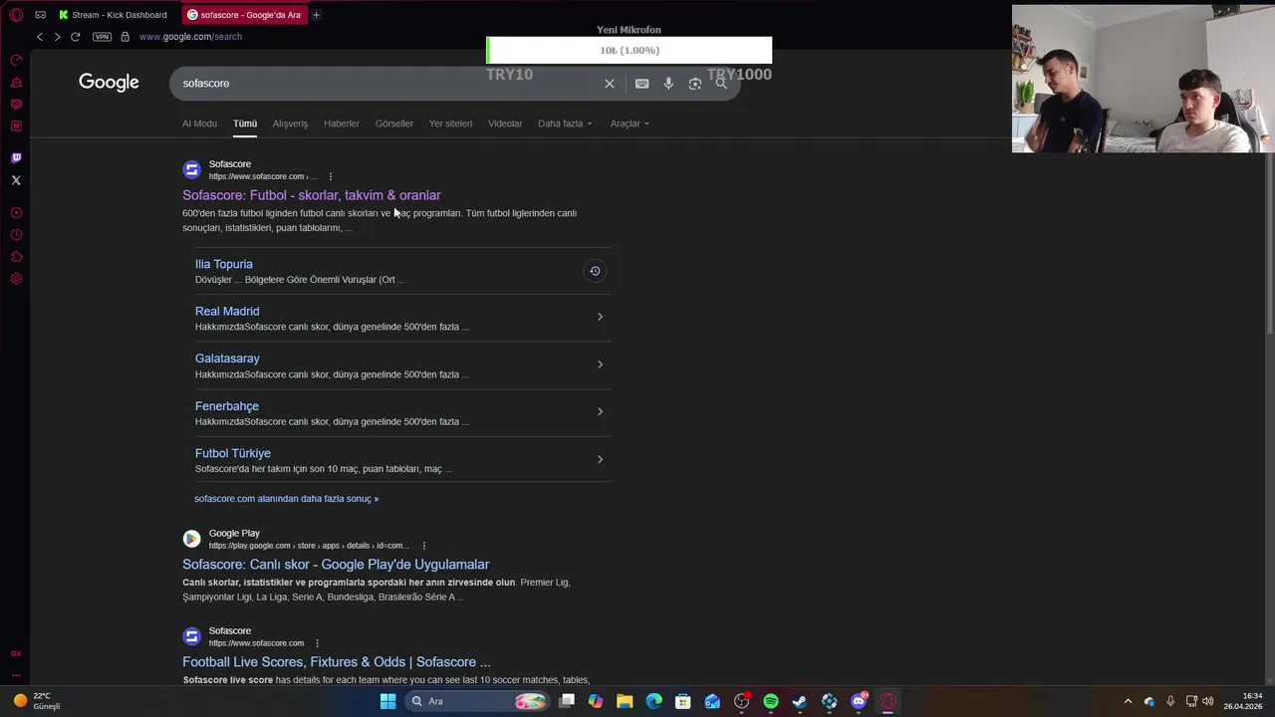Open the Ilia Topuria sitelink
Image resolution: width=1275 pixels, height=717 pixels.
(224, 264)
